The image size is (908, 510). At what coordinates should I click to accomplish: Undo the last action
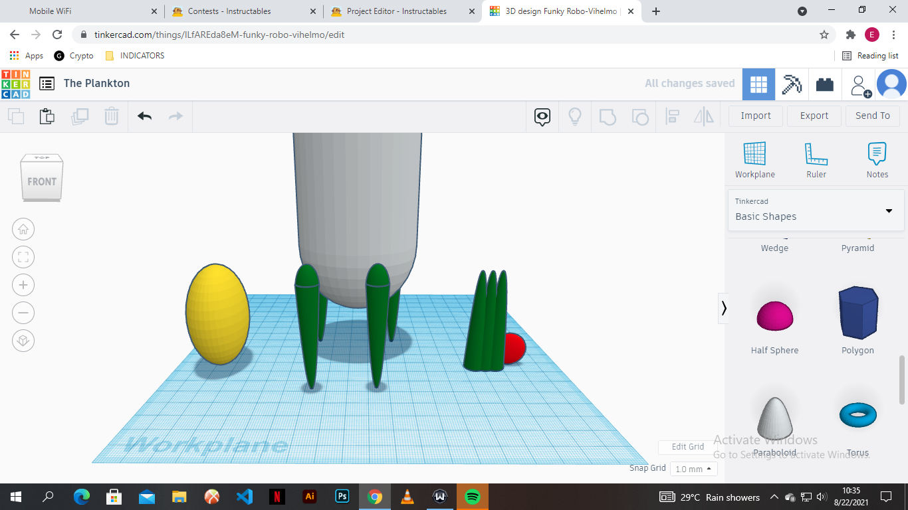tap(145, 116)
